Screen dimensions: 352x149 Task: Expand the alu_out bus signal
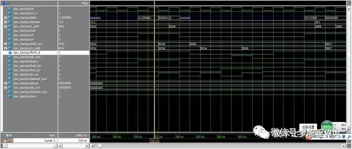[x=5, y=87]
